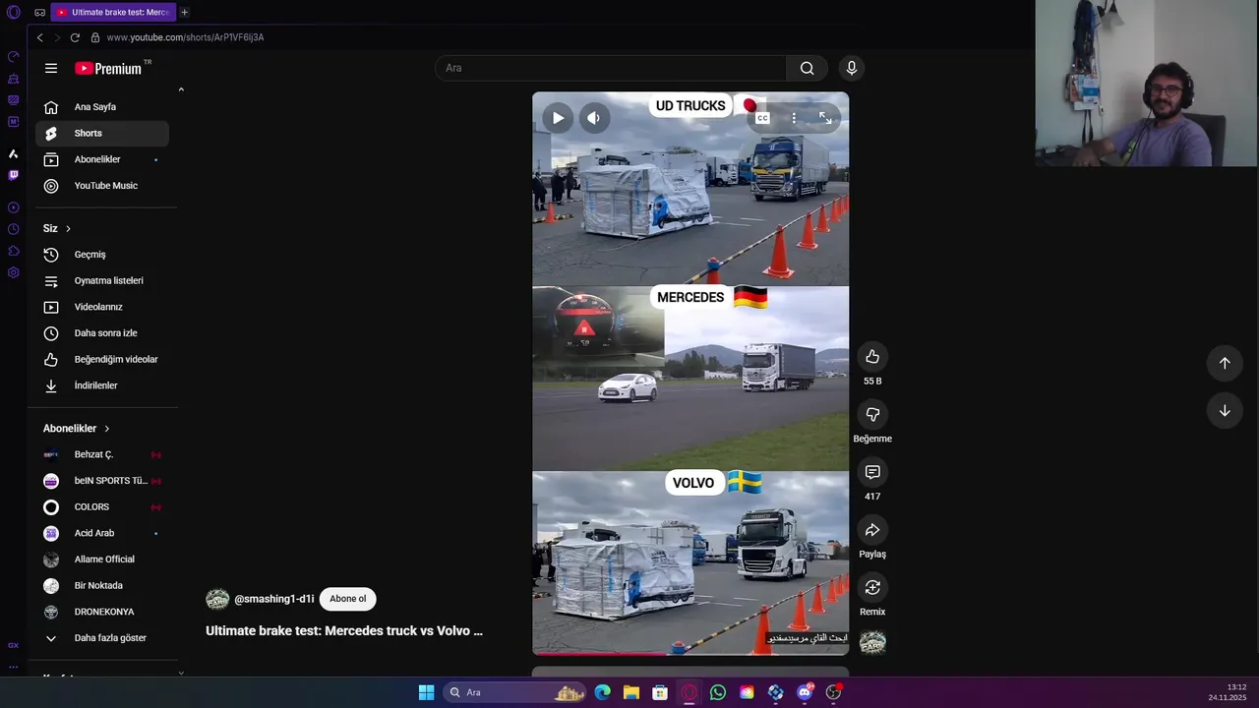Open GX Corner gamepad icon
Screen dimensions: 1259x708
pyautogui.click(x=39, y=13)
